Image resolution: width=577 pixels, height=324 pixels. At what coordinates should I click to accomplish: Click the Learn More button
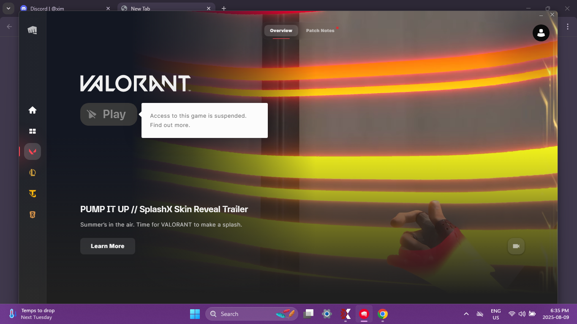click(108, 246)
